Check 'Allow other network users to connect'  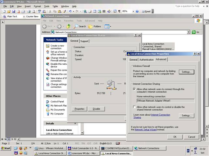click(x=134, y=89)
